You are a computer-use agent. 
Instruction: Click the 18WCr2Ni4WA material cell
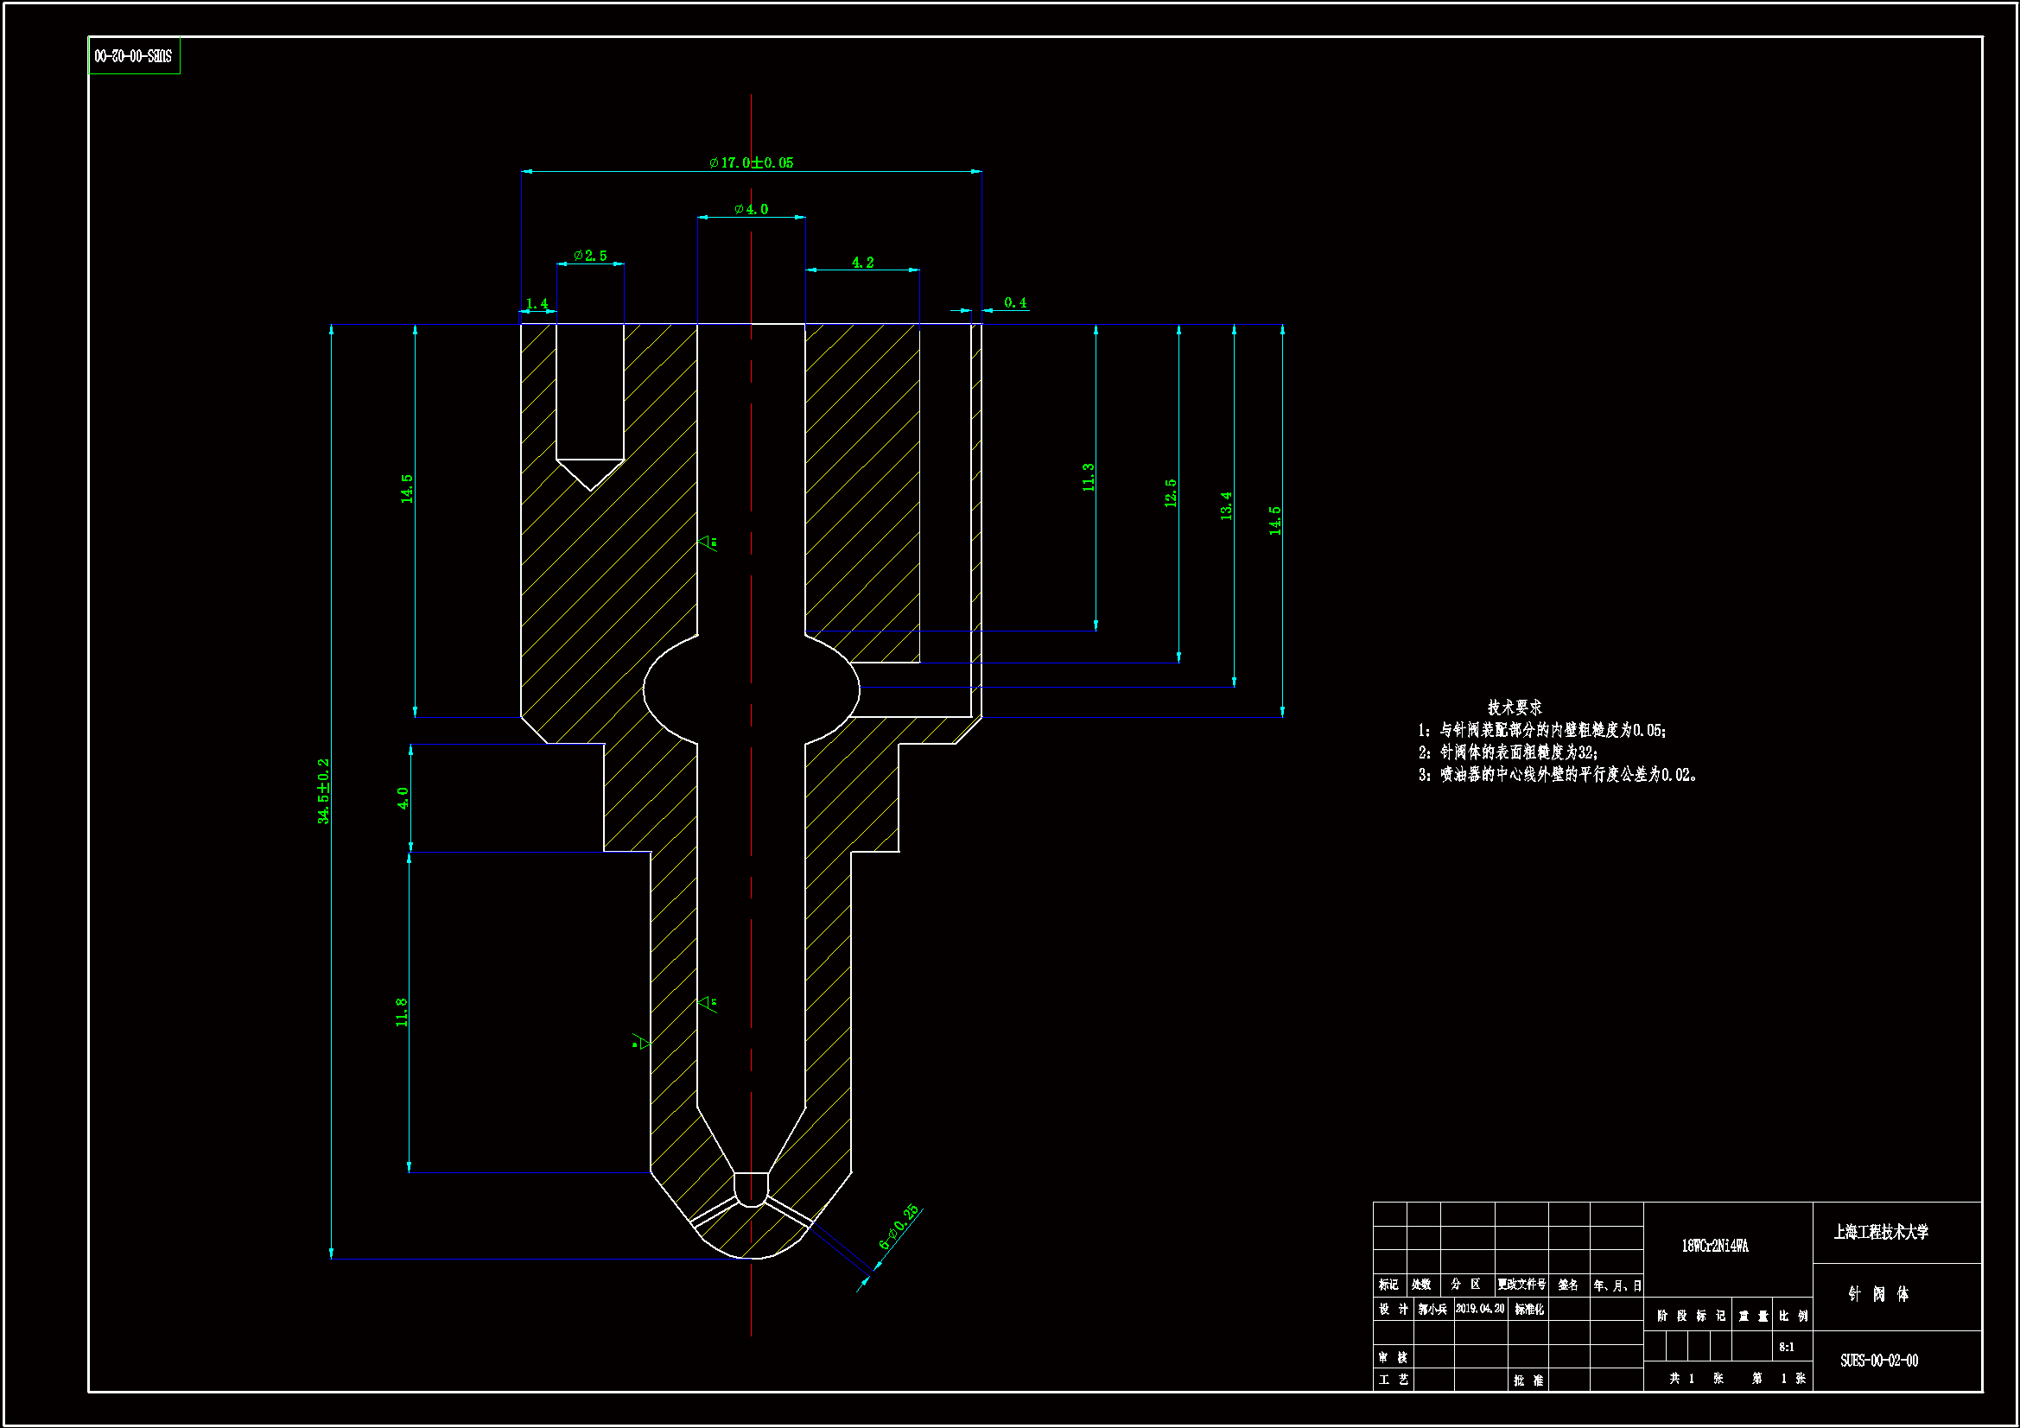coord(1715,1246)
